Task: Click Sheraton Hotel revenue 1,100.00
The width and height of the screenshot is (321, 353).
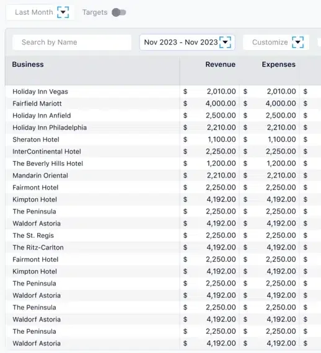Action: click(x=222, y=139)
